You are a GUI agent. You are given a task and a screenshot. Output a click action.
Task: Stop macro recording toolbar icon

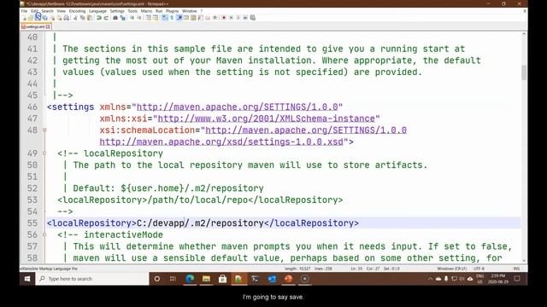tap(231, 17)
